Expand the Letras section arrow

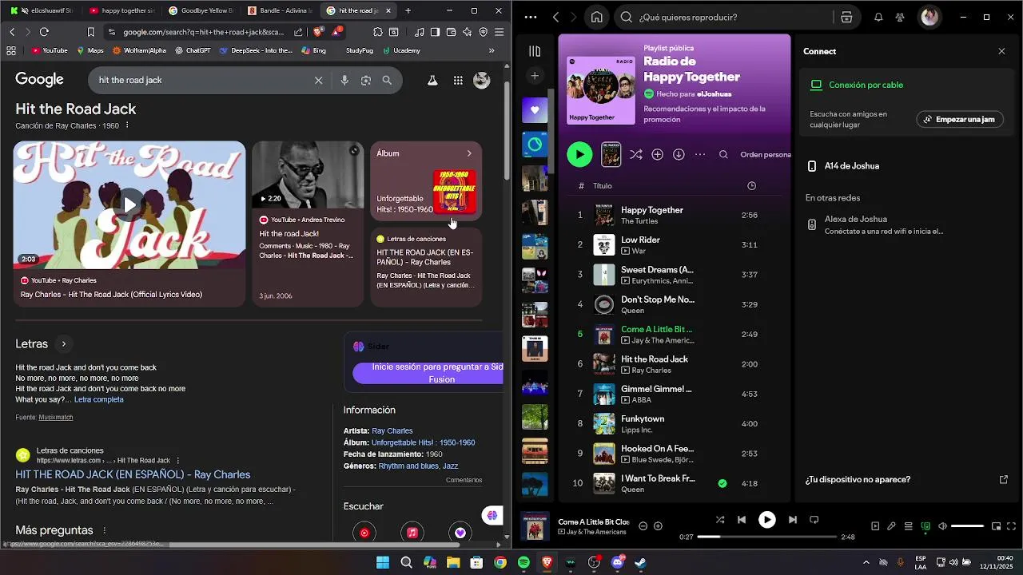[x=64, y=344]
